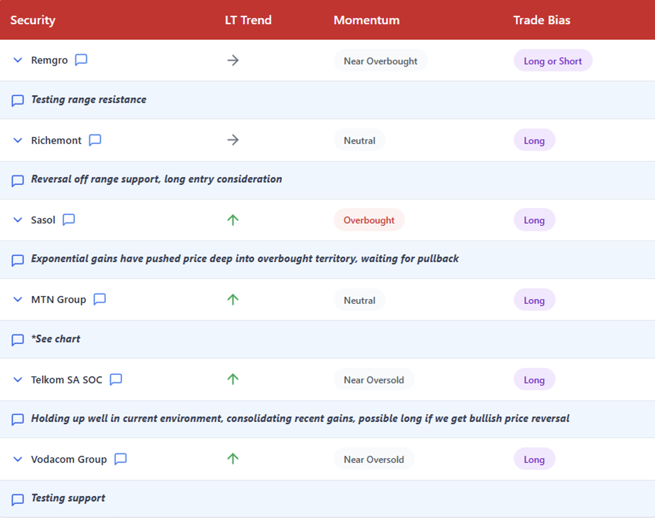Click the comment icon beside Richemont
The height and width of the screenshot is (518, 655).
coord(95,140)
